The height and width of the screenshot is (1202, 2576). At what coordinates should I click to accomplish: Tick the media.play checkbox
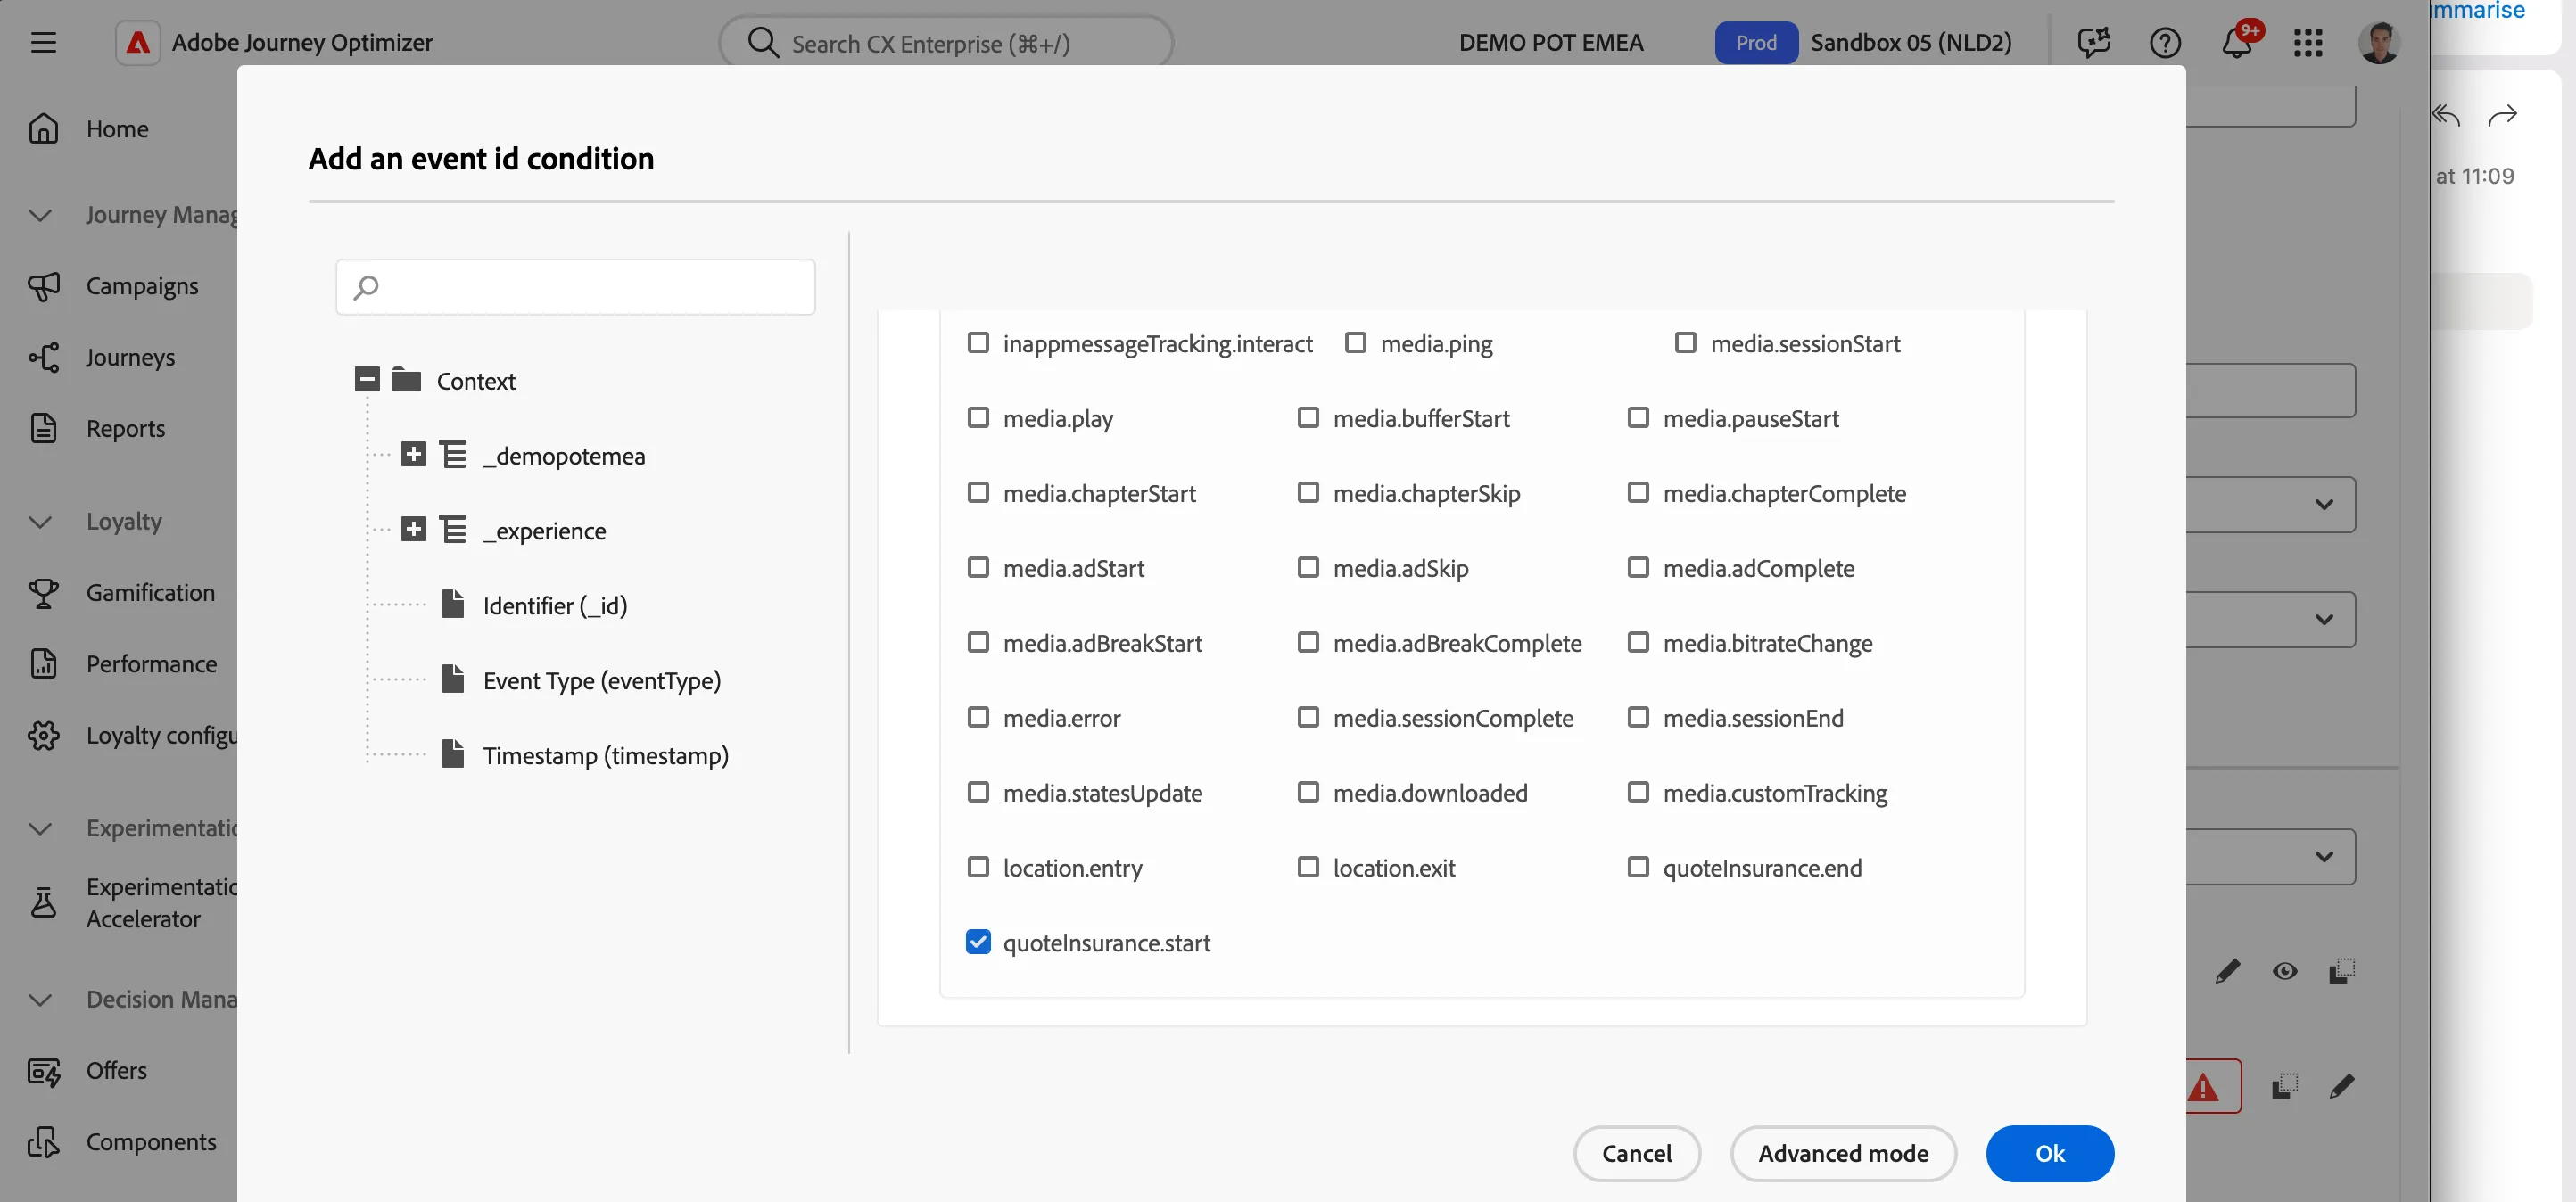coord(978,417)
